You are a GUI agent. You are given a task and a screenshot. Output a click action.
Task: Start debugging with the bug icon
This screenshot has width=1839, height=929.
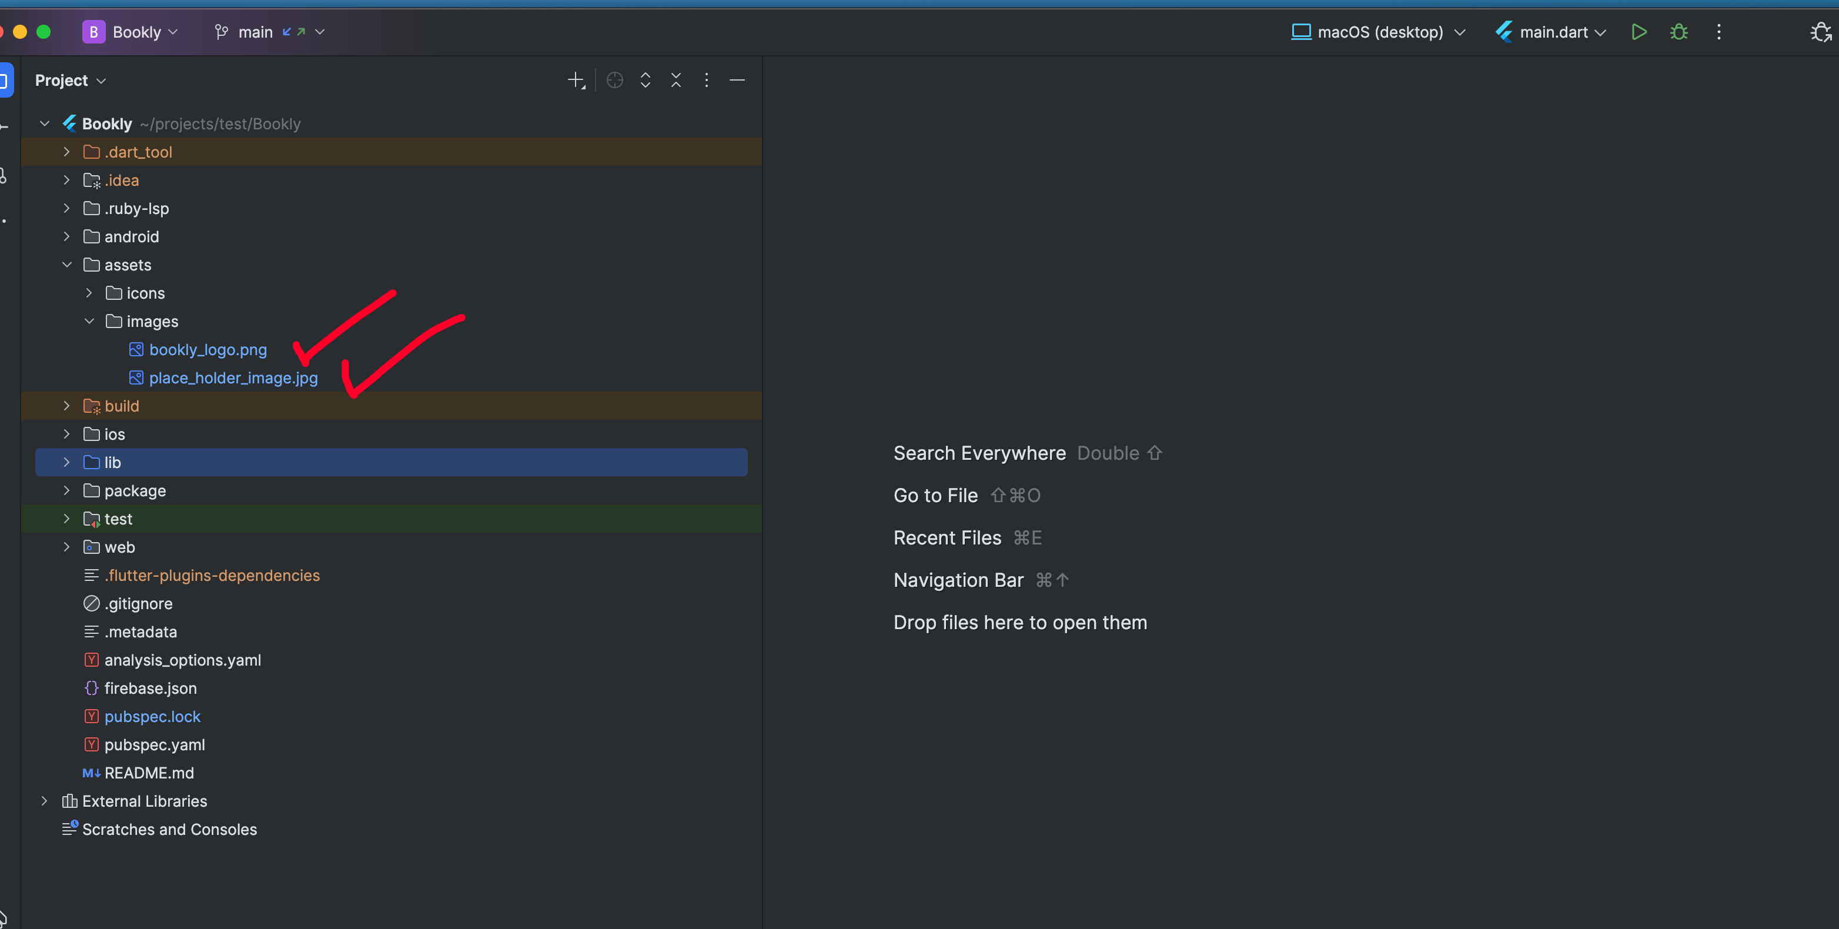tap(1679, 32)
